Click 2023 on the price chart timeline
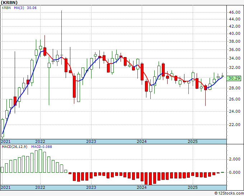The width and height of the screenshot is (244, 196). 91,141
